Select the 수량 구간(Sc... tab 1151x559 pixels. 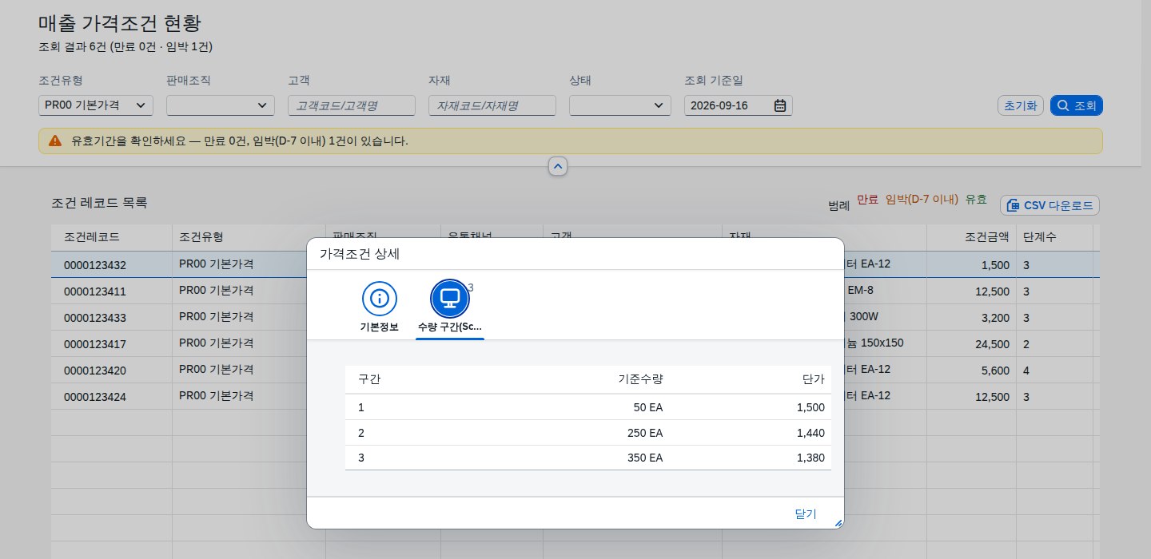coord(450,308)
